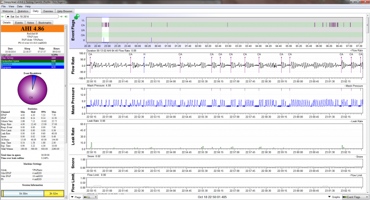Screen dimensions: 370x200
Task: Switch to the Statistics tab
Action: click(x=24, y=11)
